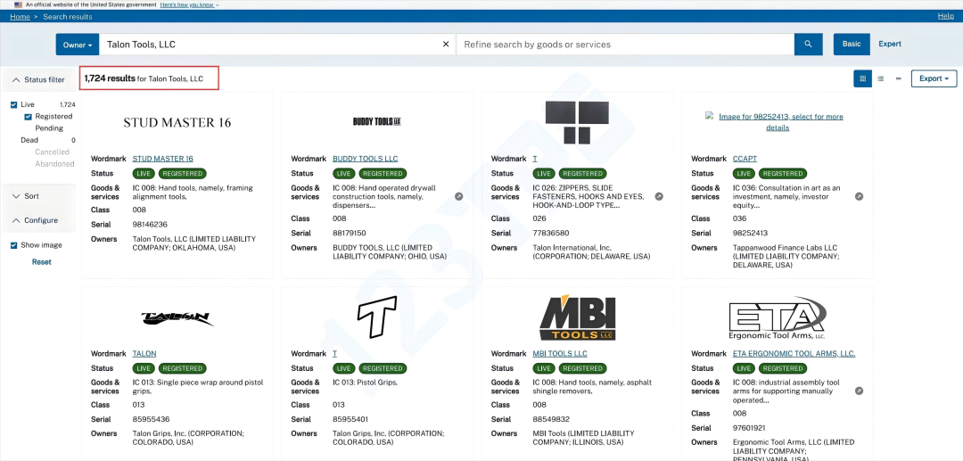Go to Home breadcrumb link
Image resolution: width=963 pixels, height=461 pixels.
click(20, 17)
